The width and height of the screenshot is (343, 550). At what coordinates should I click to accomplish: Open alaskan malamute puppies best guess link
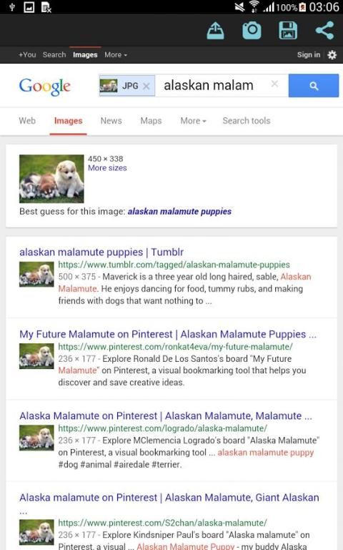(x=179, y=212)
